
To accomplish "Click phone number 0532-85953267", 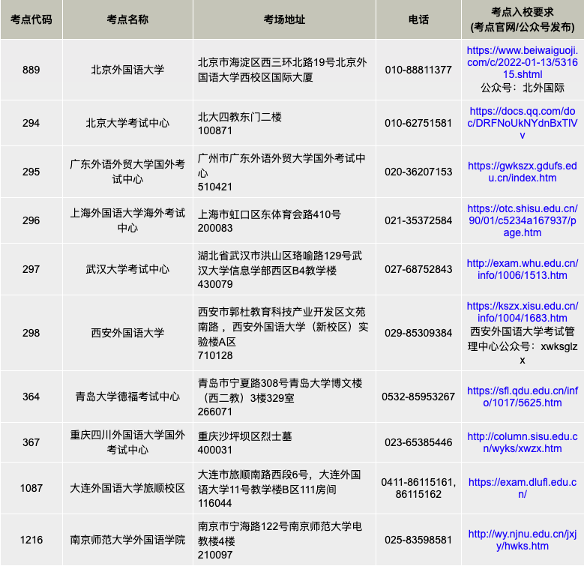I will (x=418, y=397).
